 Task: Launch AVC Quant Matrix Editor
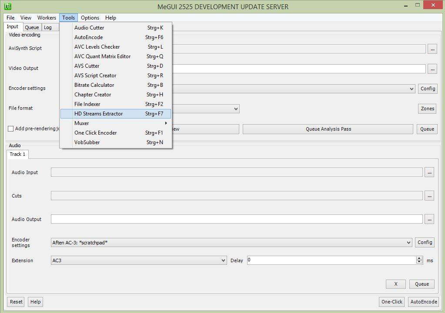[116, 56]
